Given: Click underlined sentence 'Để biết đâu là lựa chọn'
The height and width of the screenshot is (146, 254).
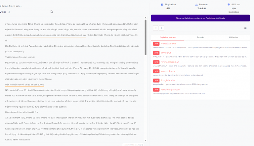Looking at the screenshot, I should pos(49,35).
